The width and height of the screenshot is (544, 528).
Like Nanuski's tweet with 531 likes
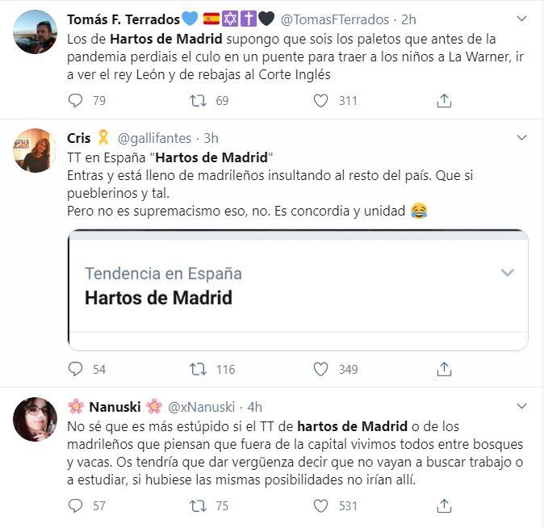(x=320, y=505)
